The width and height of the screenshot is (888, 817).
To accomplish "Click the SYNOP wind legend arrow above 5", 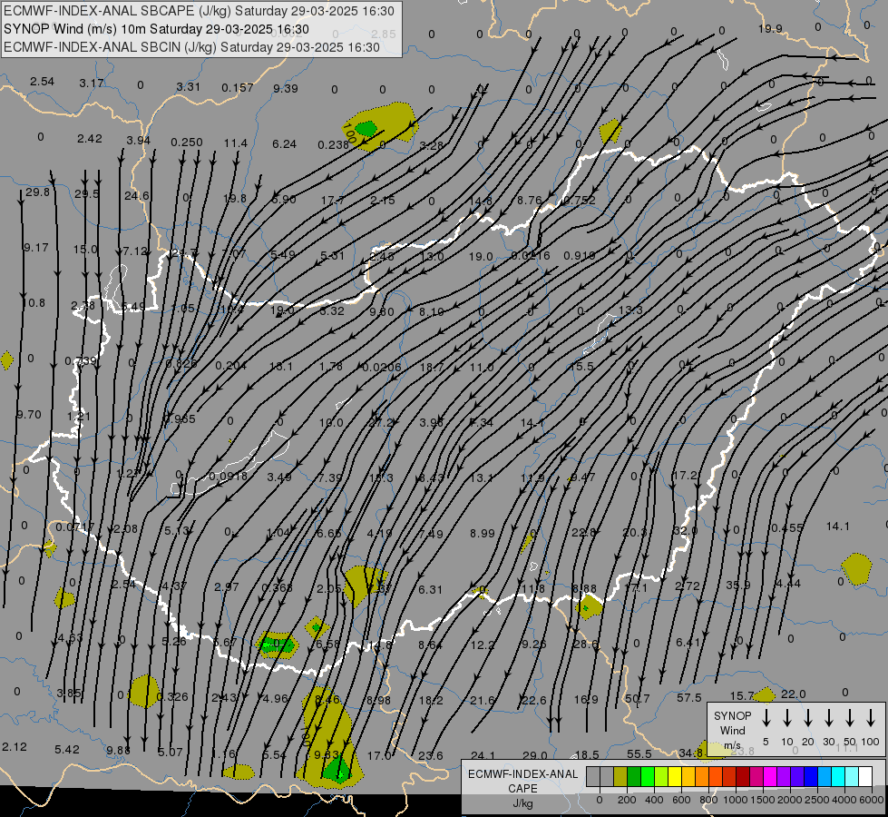I will point(766,717).
